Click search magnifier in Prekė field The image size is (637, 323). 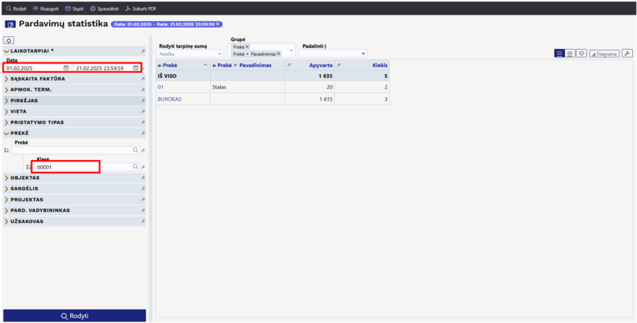(136, 150)
